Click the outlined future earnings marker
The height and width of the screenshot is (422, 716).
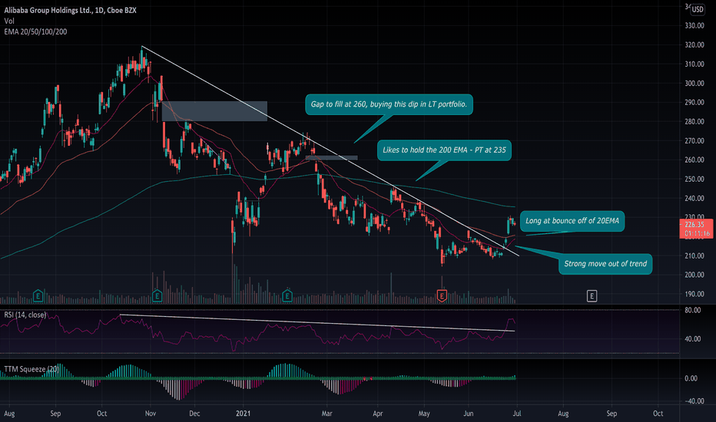592,296
